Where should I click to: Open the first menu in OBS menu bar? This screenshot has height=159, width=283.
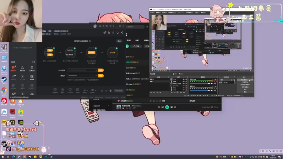152,13
